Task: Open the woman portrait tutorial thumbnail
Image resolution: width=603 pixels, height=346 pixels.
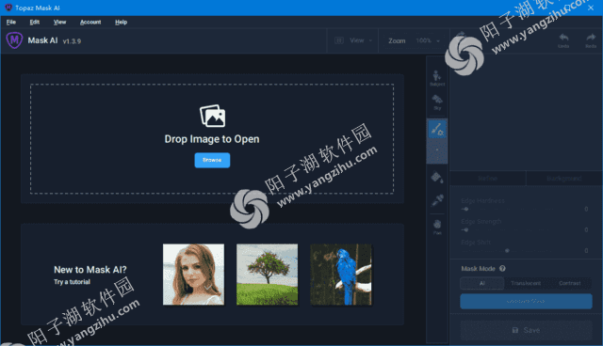Action: pyautogui.click(x=193, y=275)
